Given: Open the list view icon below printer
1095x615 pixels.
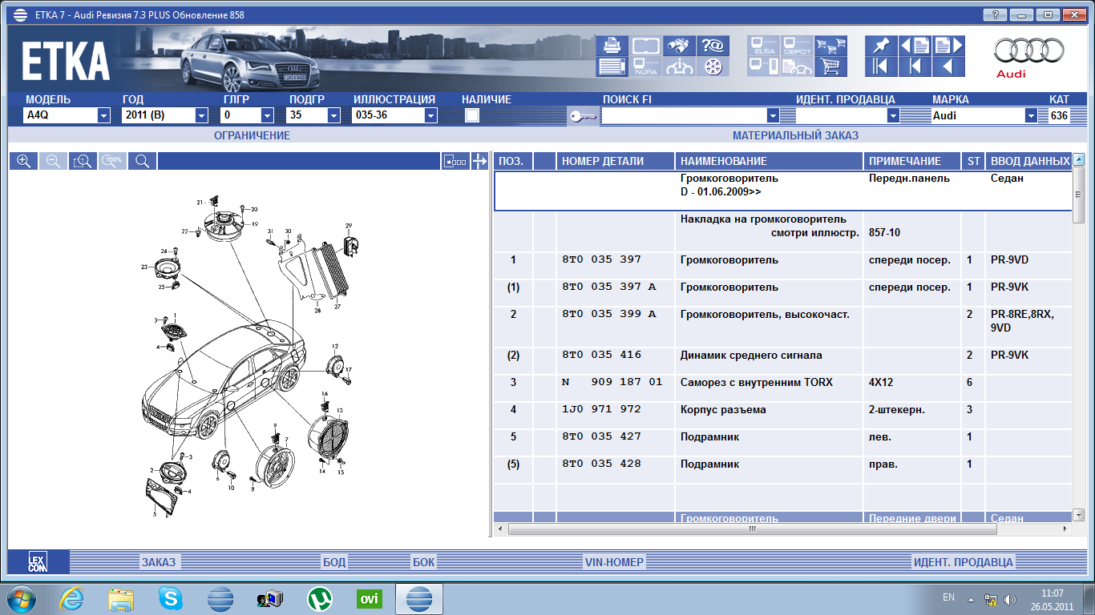Looking at the screenshot, I should (x=612, y=66).
